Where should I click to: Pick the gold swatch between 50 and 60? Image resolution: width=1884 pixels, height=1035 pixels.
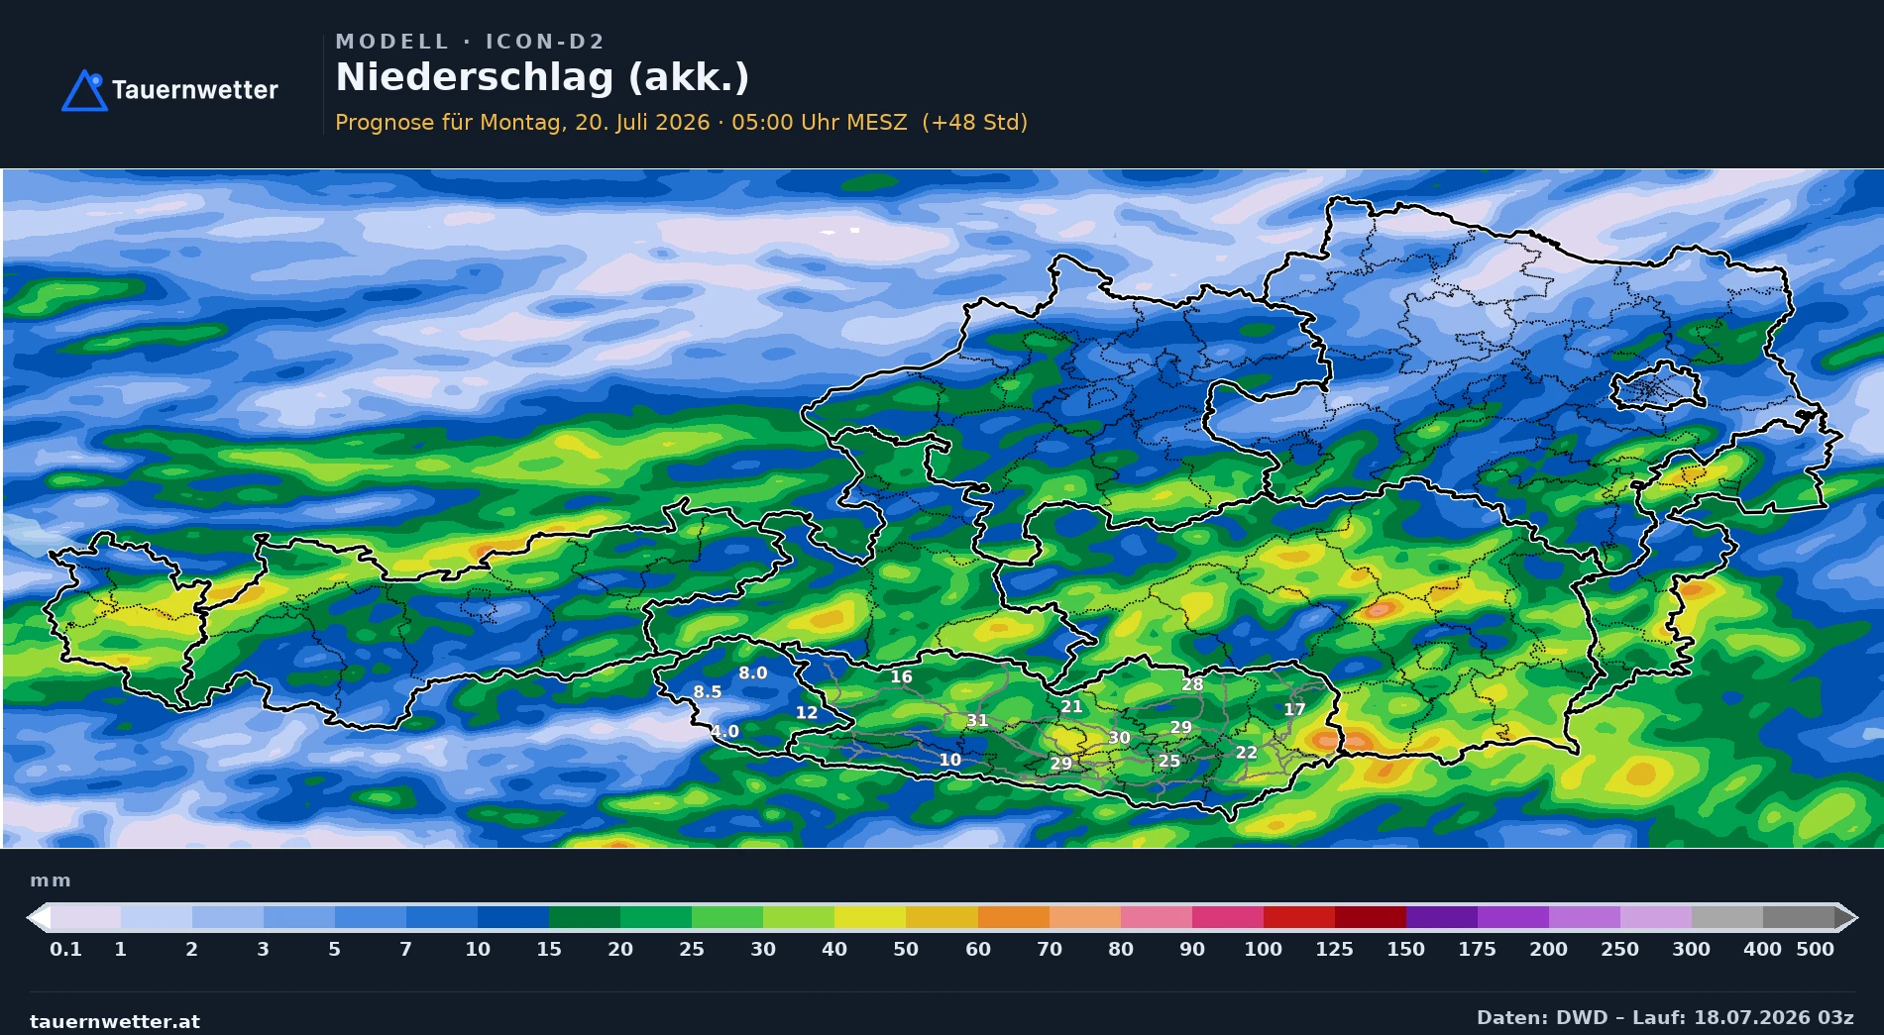coord(942,917)
